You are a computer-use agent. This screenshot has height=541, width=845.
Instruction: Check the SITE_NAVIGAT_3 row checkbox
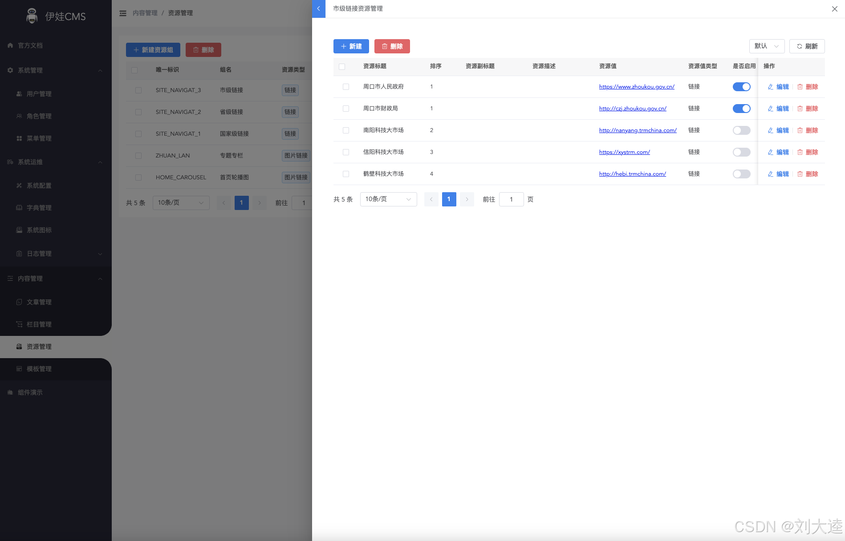click(x=138, y=90)
